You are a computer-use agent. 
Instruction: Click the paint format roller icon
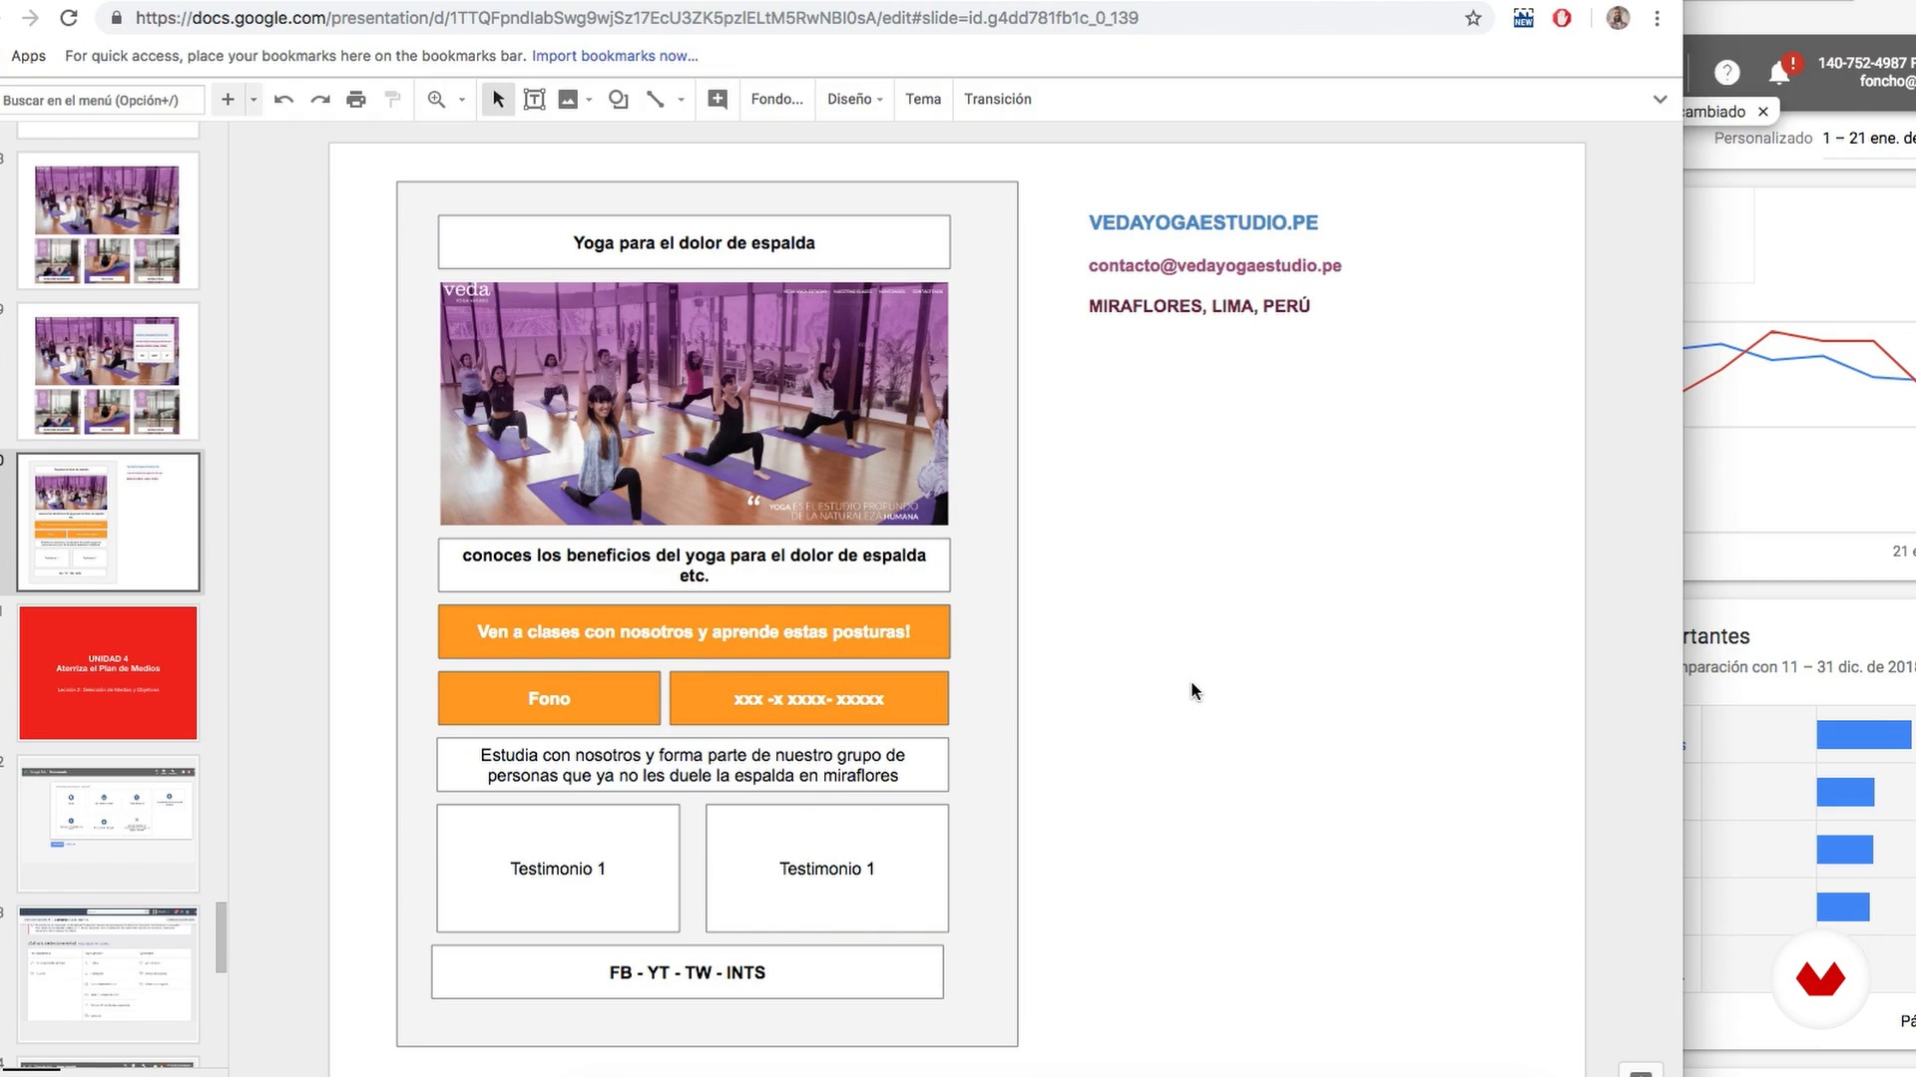(392, 99)
